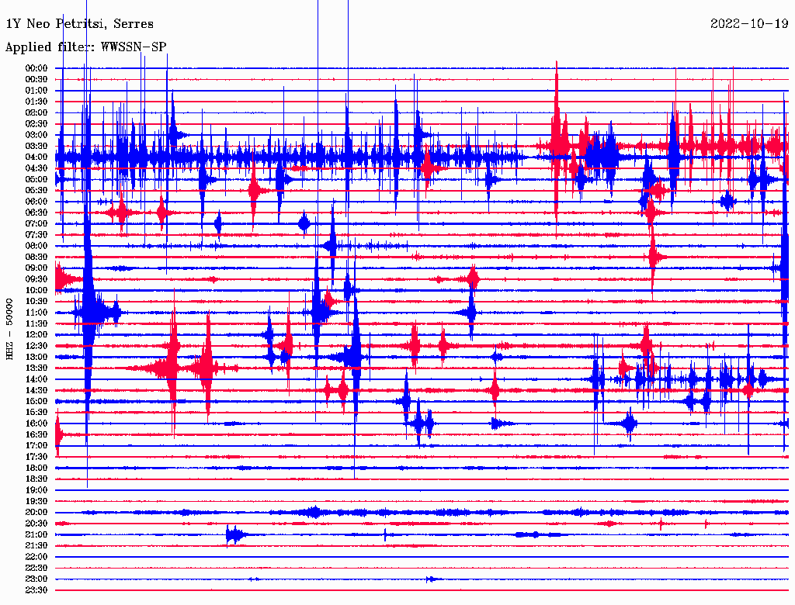This screenshot has width=795, height=605.
Task: Select the 21:00 time label
Action: 36,534
